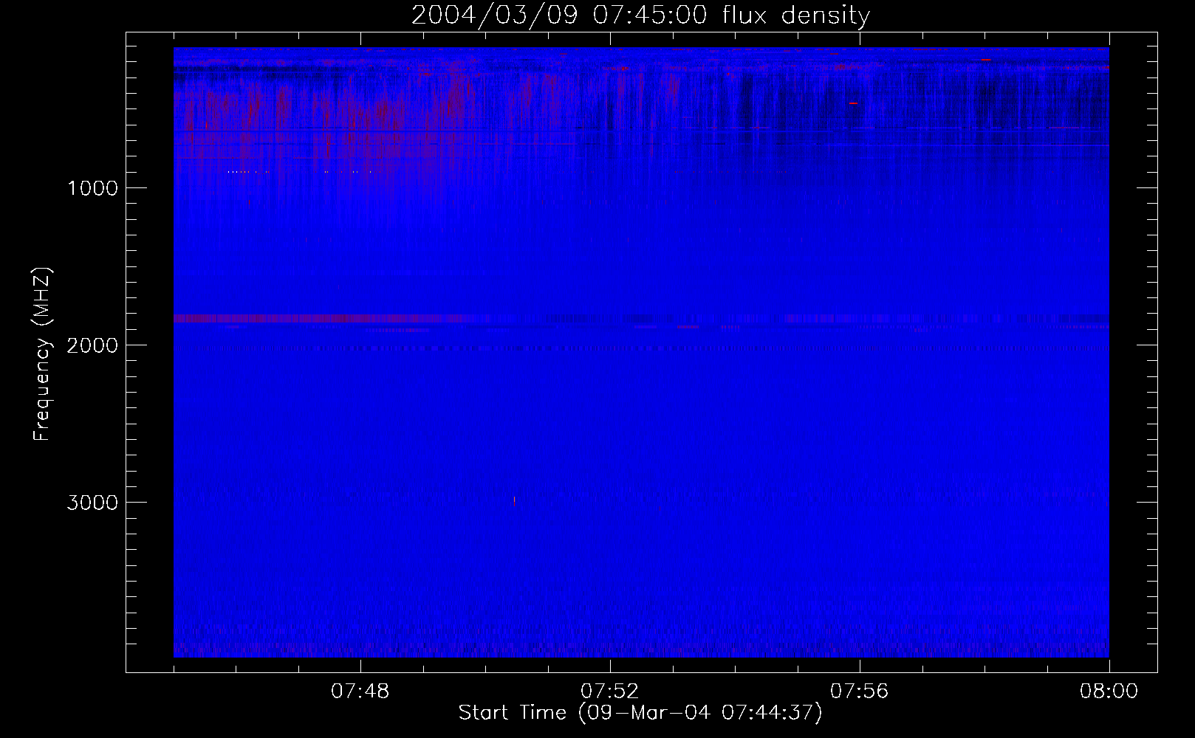Click the 'Frequency (MHZ)' axis label
The height and width of the screenshot is (738, 1195).
42,355
